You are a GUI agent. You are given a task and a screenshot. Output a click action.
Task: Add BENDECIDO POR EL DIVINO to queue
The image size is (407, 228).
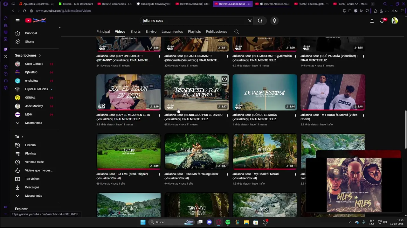tap(224, 86)
